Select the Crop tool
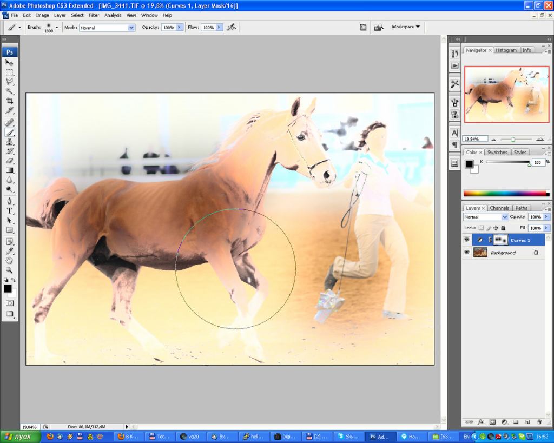Viewport: 554px width, 443px height. 10,101
